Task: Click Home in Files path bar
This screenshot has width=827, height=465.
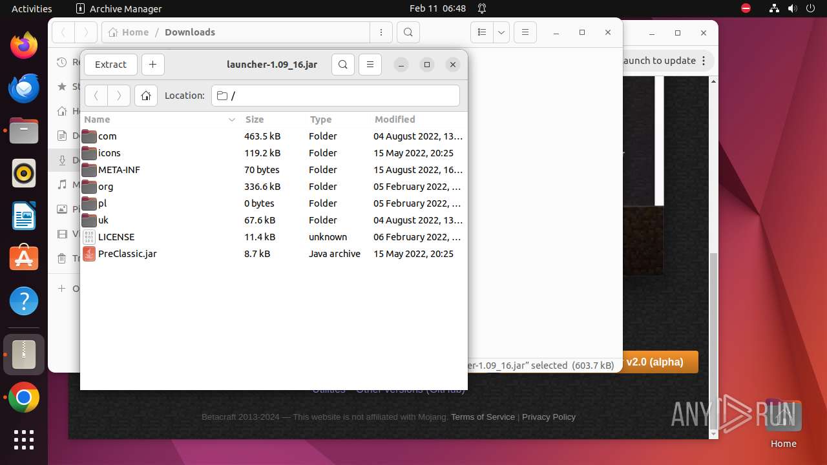Action: click(129, 32)
